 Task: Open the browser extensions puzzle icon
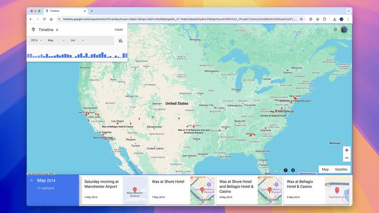[x=325, y=19]
